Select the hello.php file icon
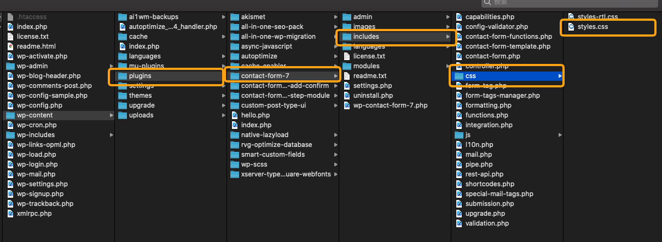662x242 pixels. [235, 115]
